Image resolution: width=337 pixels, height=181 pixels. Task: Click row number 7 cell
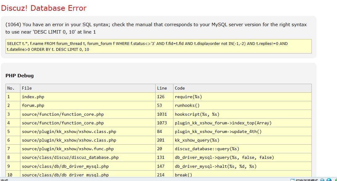[x=13, y=149]
